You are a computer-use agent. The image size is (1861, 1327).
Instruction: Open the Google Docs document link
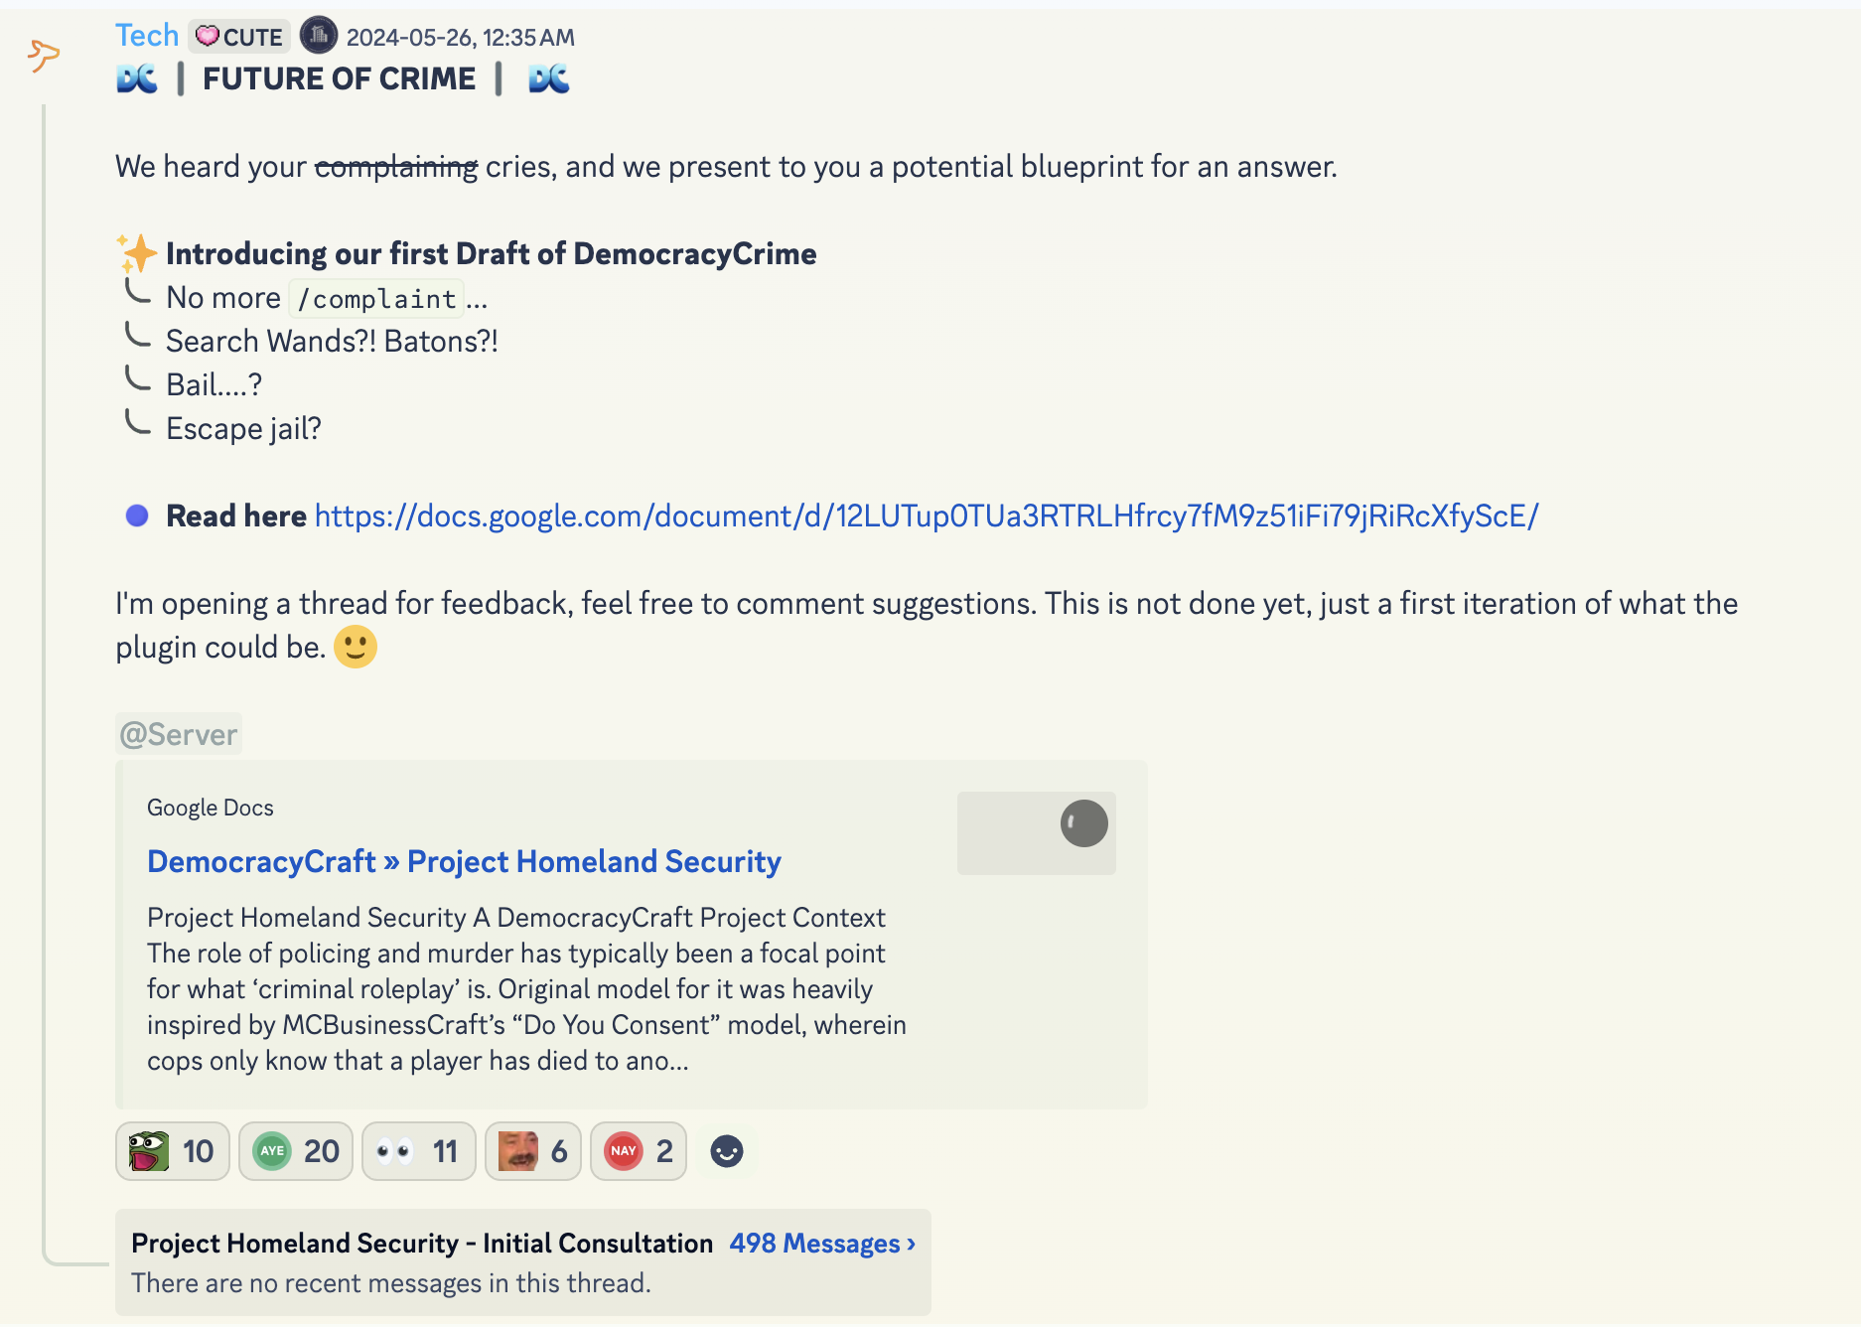pos(927,516)
